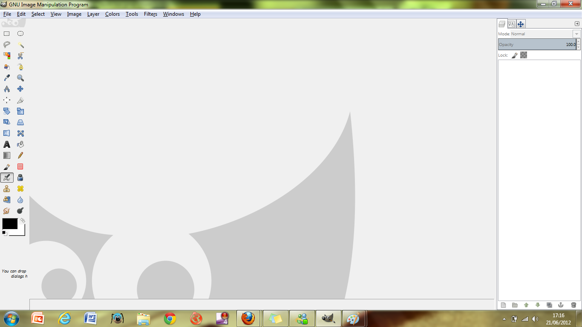Select the Scissors Select tool
582x327 pixels.
tap(20, 56)
